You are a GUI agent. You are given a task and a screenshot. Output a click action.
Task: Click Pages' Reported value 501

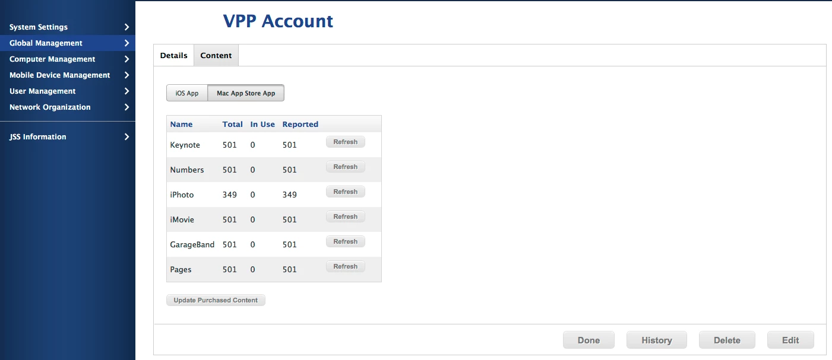point(290,269)
